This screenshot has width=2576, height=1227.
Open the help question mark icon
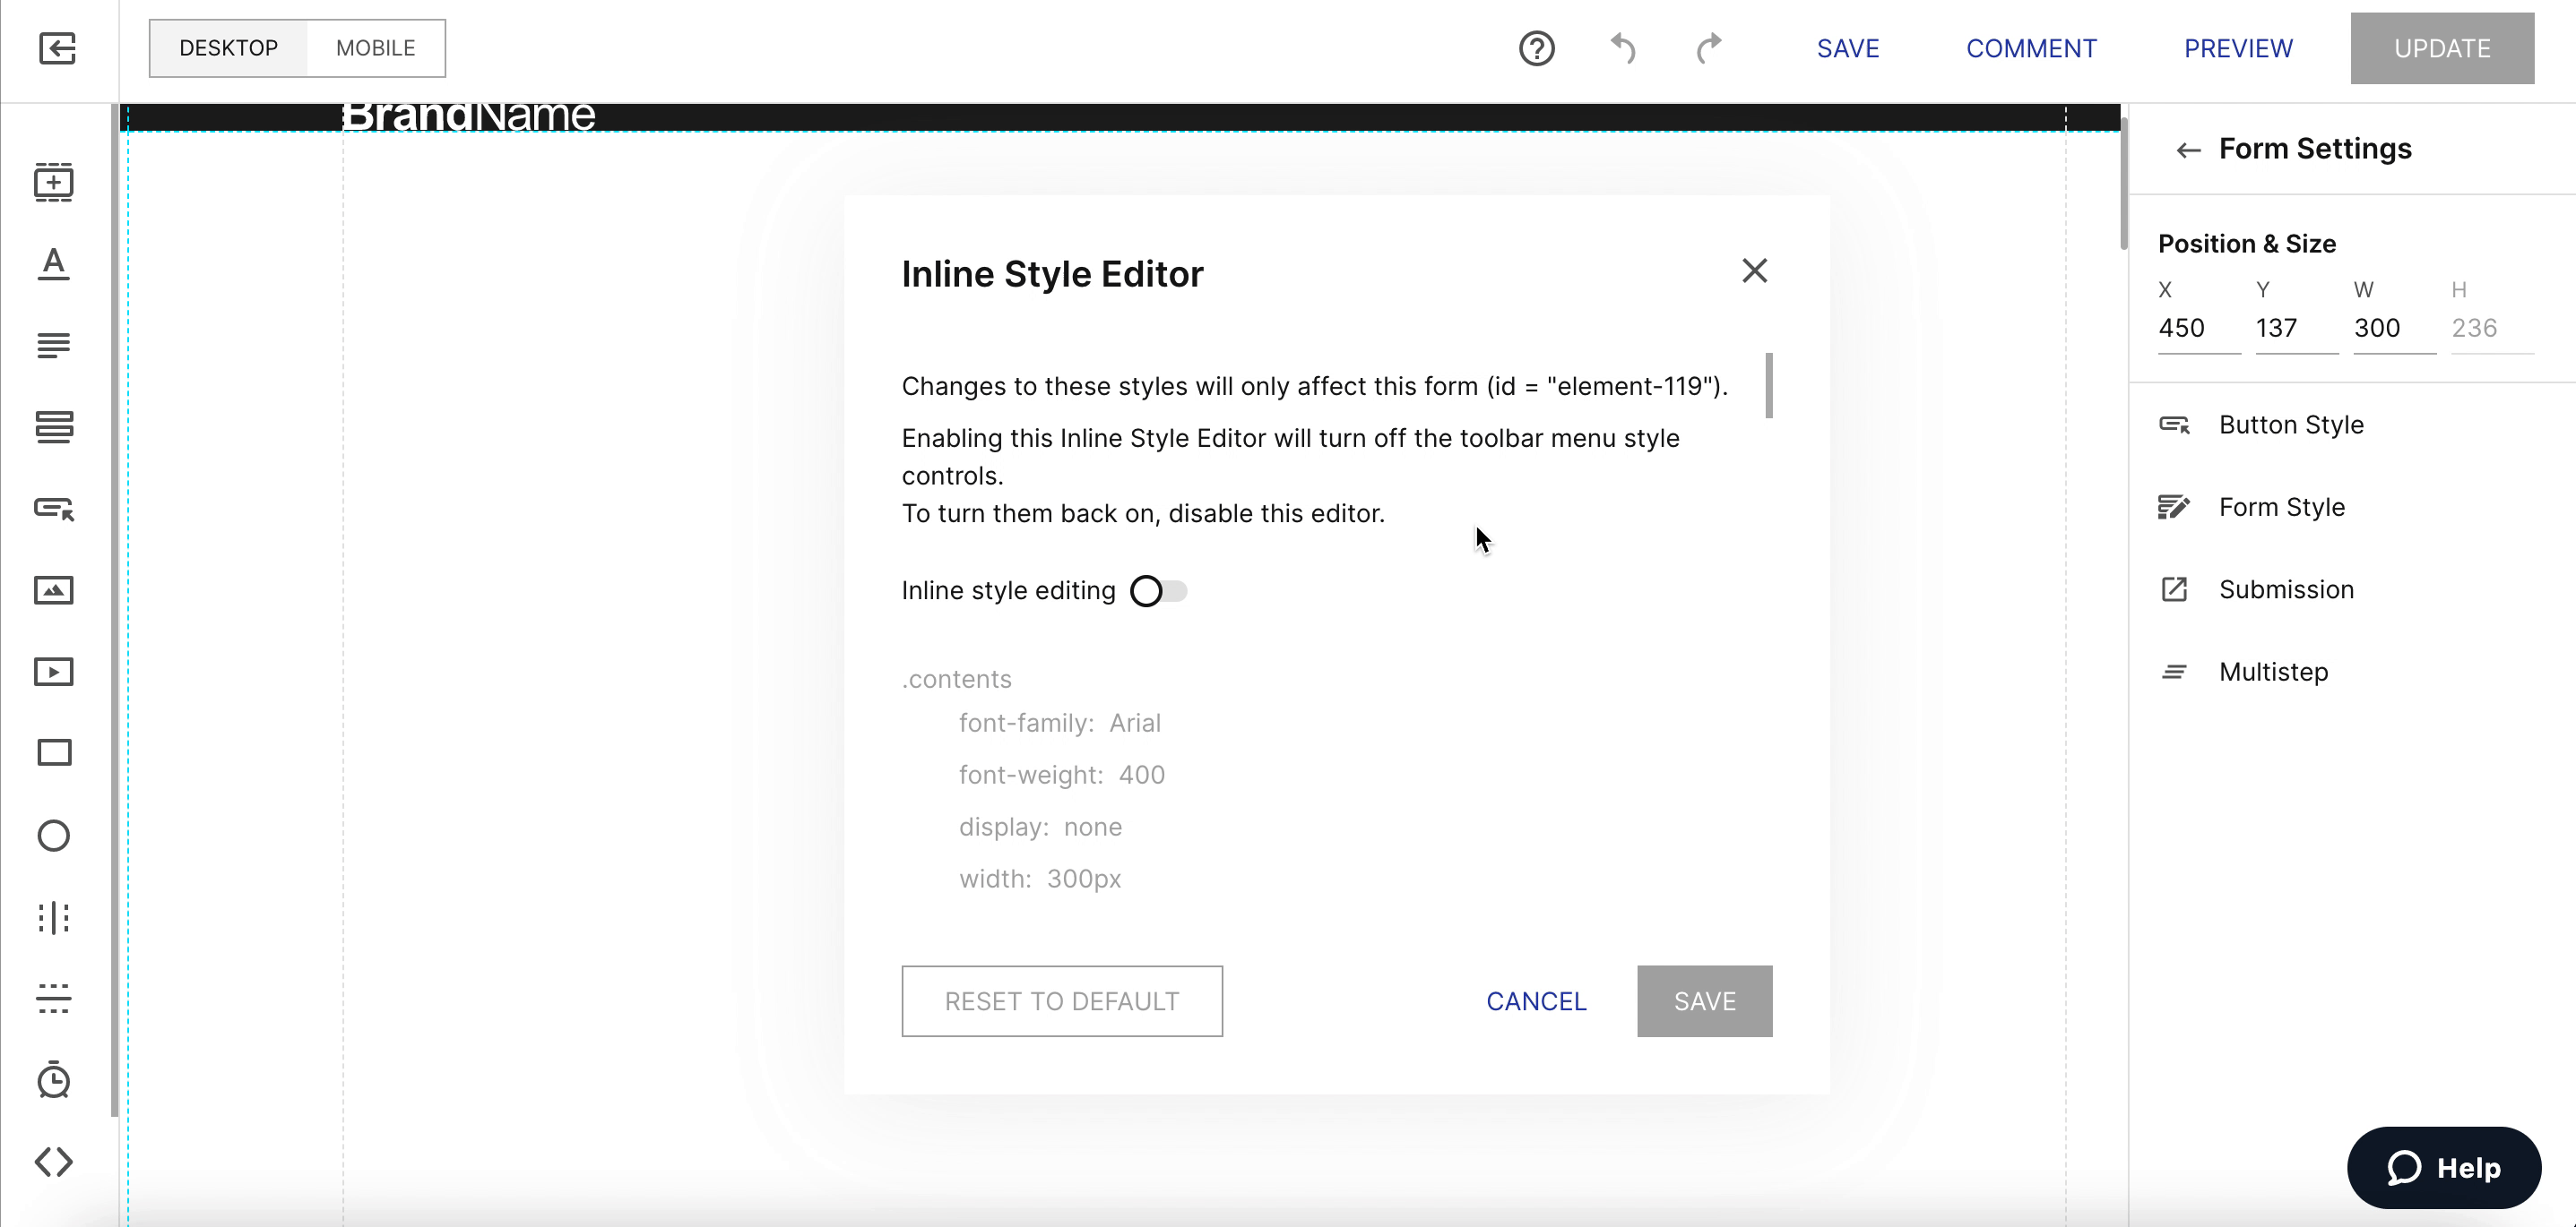click(1537, 48)
